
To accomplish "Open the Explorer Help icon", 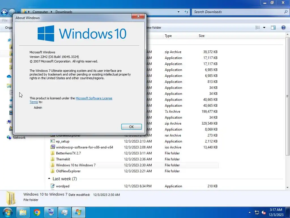I will click(x=283, y=28).
